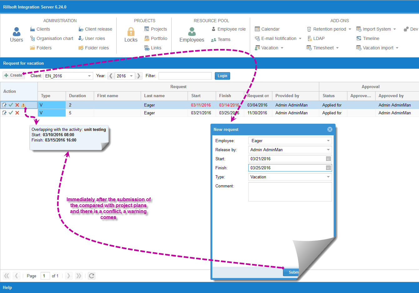Go to previous page
This screenshot has height=293, width=419.
point(17,276)
